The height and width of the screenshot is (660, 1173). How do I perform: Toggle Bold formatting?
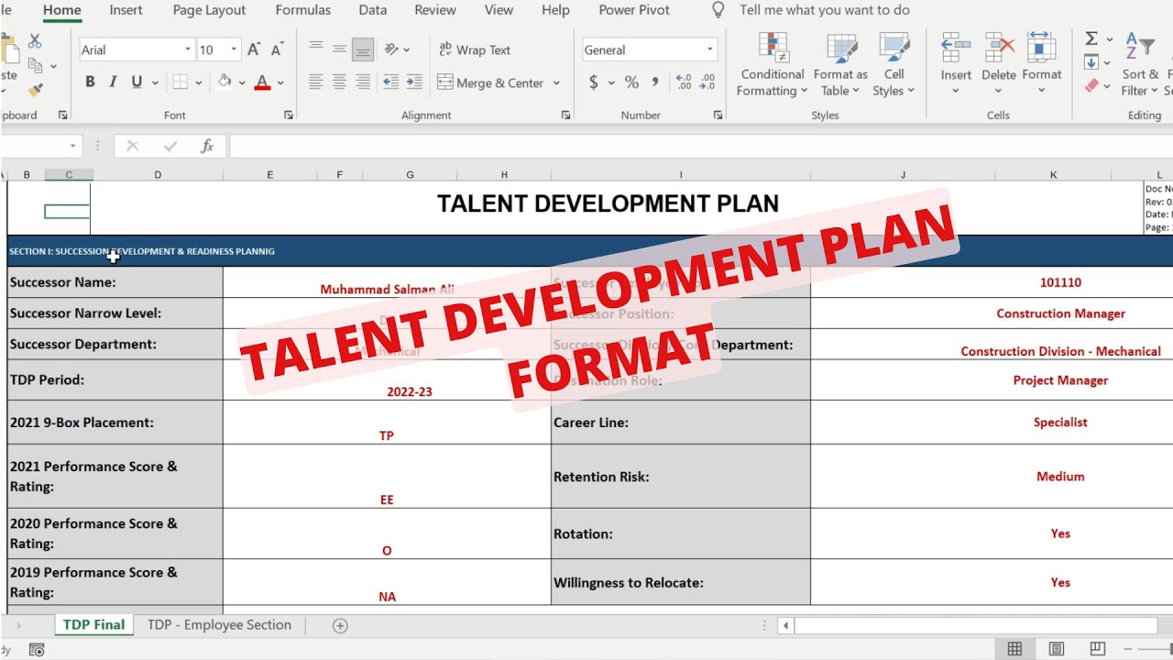click(90, 82)
